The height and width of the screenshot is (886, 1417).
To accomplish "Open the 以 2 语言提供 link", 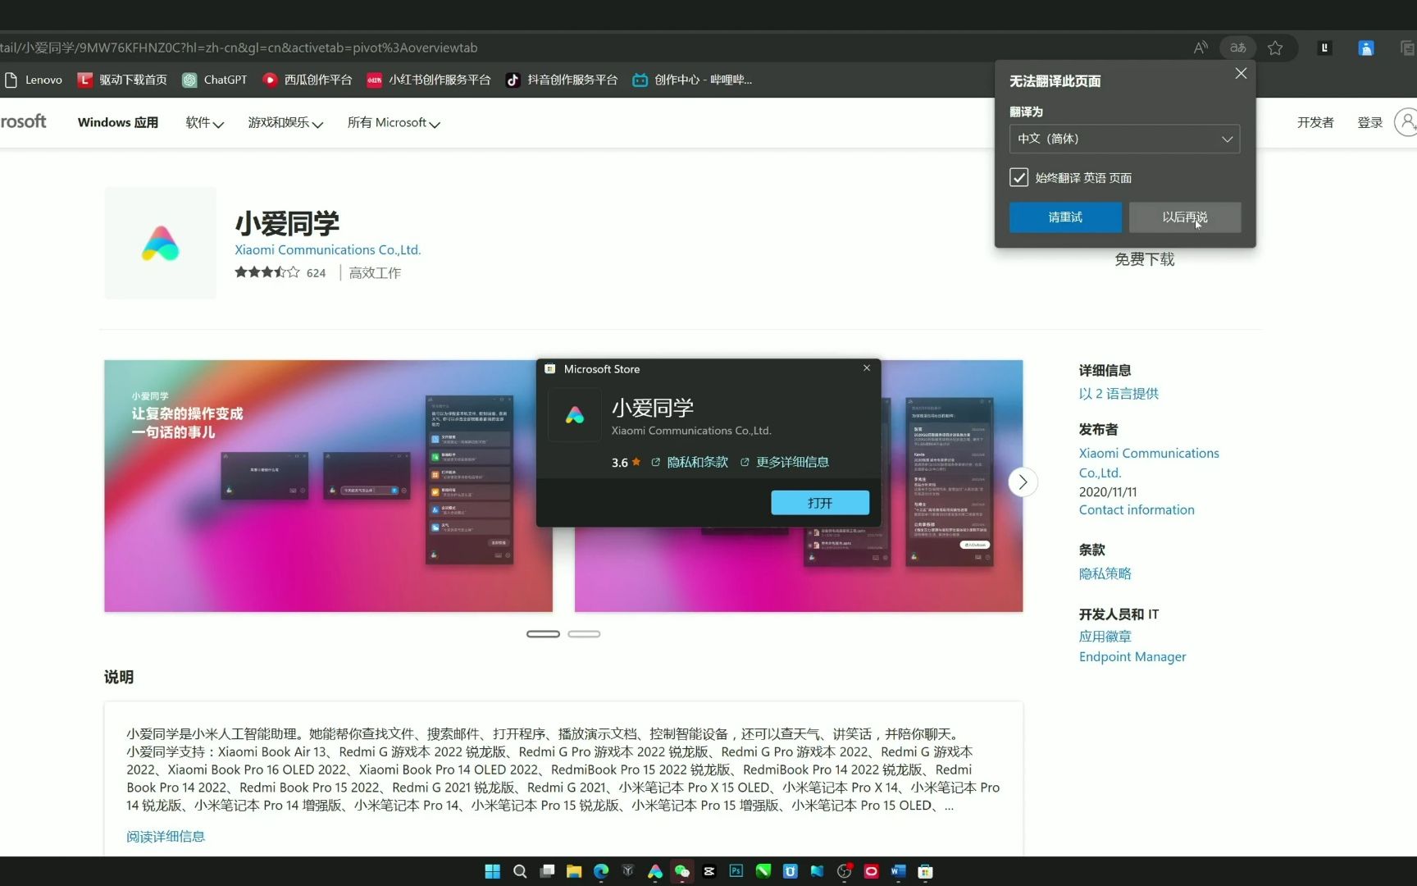I will pyautogui.click(x=1119, y=394).
